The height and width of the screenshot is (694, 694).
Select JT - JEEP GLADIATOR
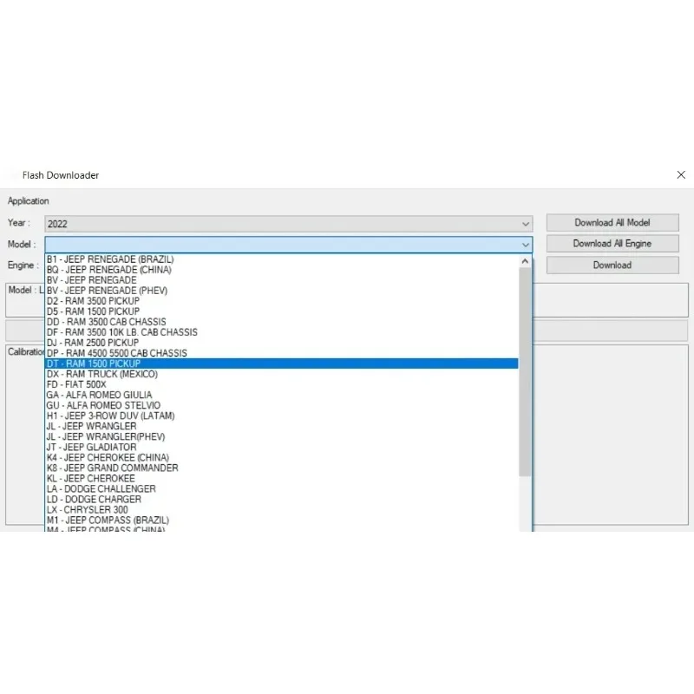[x=281, y=447]
